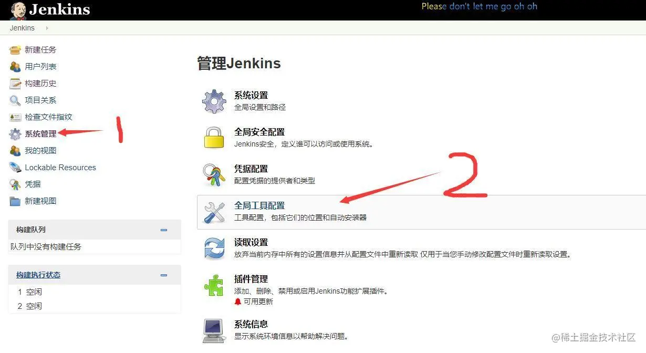Viewport: 646px width, 353px height.
Task: Open 检查文件指纹 in the sidebar
Action: 48,117
